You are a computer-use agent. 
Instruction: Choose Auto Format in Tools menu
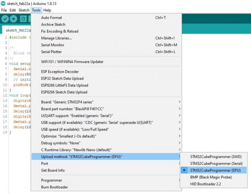pos(51,18)
